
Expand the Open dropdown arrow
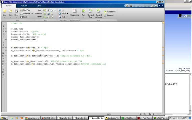[10, 17]
